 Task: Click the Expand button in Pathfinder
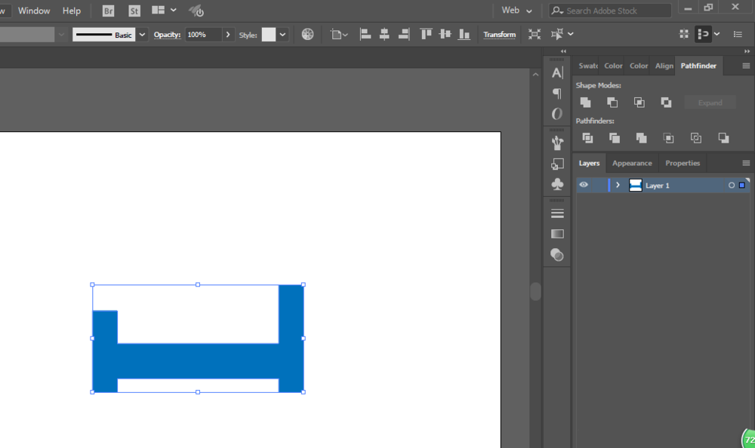[710, 103]
